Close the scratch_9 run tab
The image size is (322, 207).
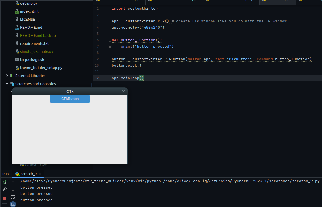point(39,174)
